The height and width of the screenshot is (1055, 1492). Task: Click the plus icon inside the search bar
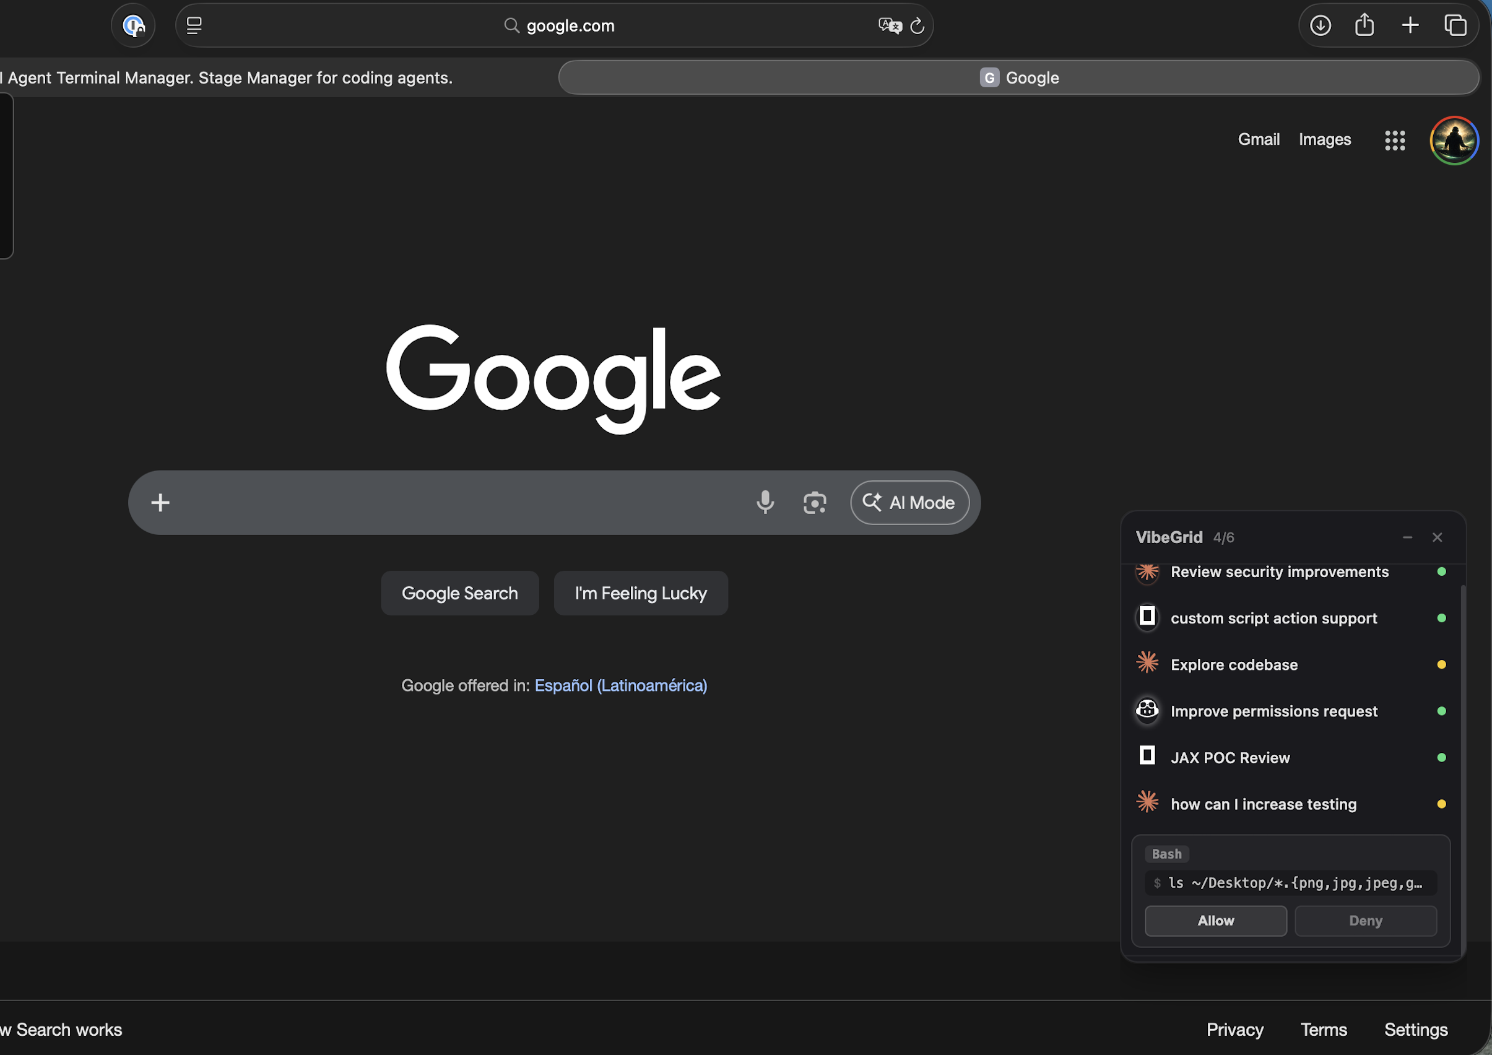pyautogui.click(x=160, y=503)
